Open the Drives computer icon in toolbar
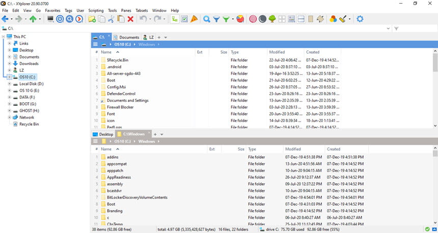This screenshot has height=233, width=438. tap(50, 19)
